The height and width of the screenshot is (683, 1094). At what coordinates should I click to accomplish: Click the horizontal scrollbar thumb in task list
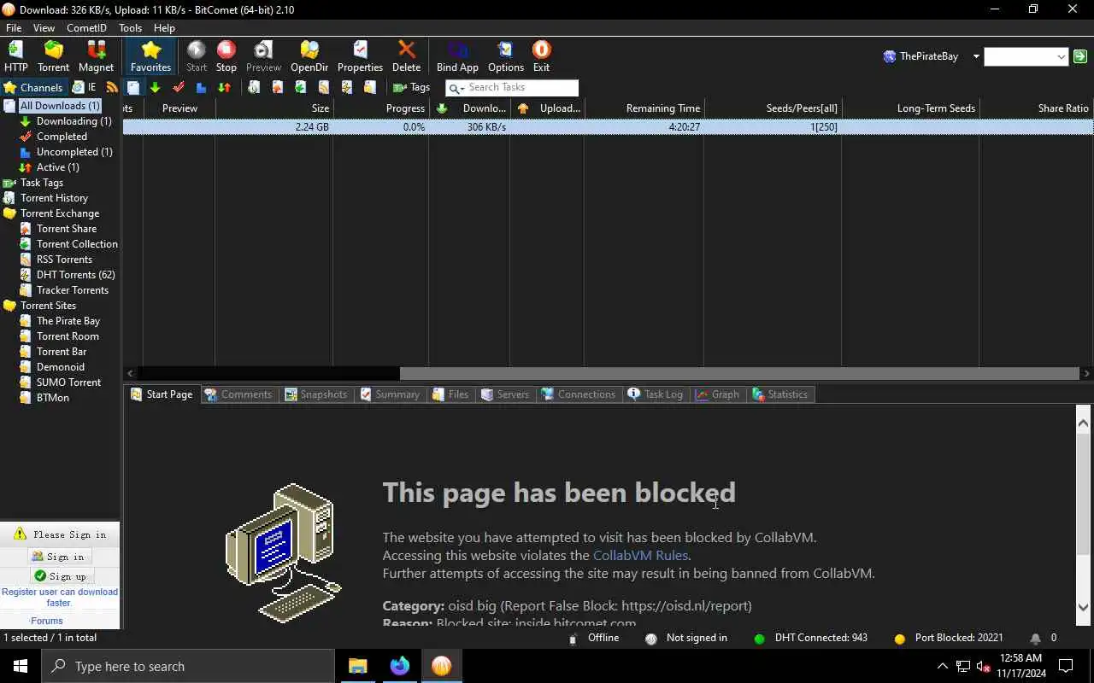(739, 373)
